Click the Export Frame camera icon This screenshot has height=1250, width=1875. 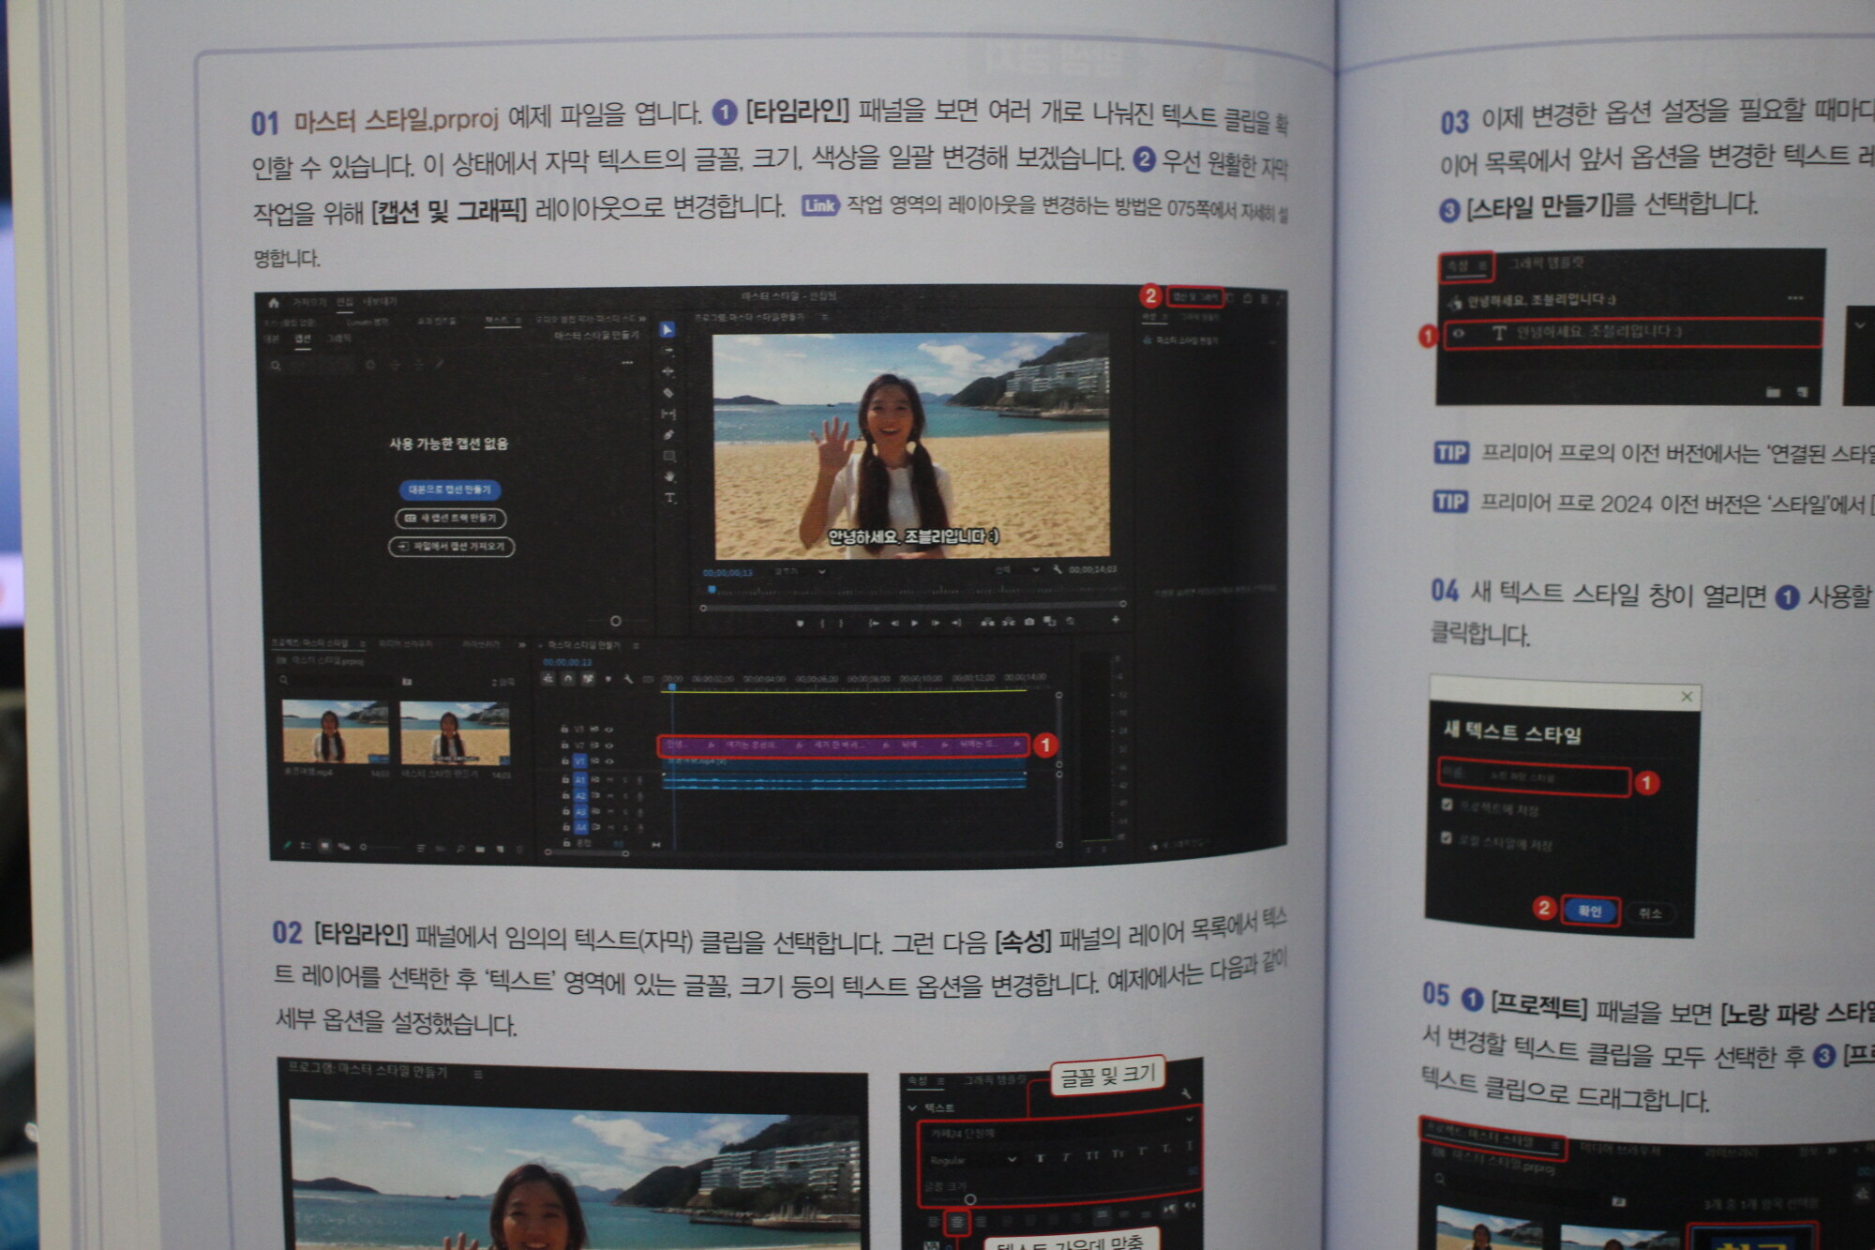coord(1029,621)
